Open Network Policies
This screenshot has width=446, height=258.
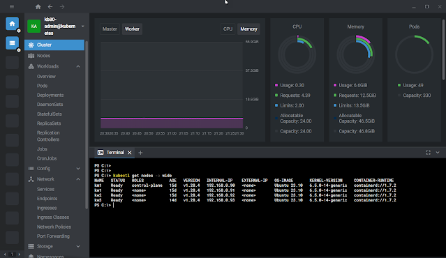54,227
